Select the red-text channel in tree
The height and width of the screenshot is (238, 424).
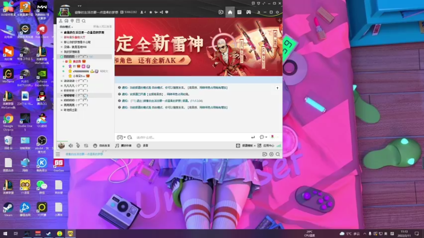(x=74, y=37)
